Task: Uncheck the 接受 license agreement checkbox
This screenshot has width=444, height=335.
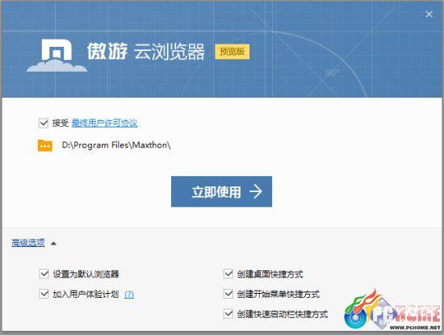Action: click(x=44, y=124)
